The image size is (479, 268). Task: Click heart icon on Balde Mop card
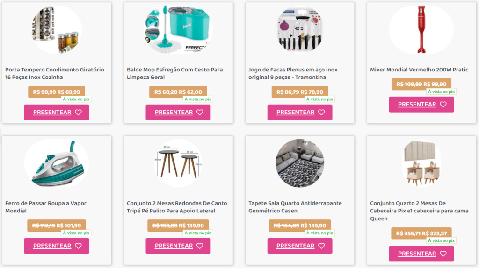pyautogui.click(x=200, y=113)
